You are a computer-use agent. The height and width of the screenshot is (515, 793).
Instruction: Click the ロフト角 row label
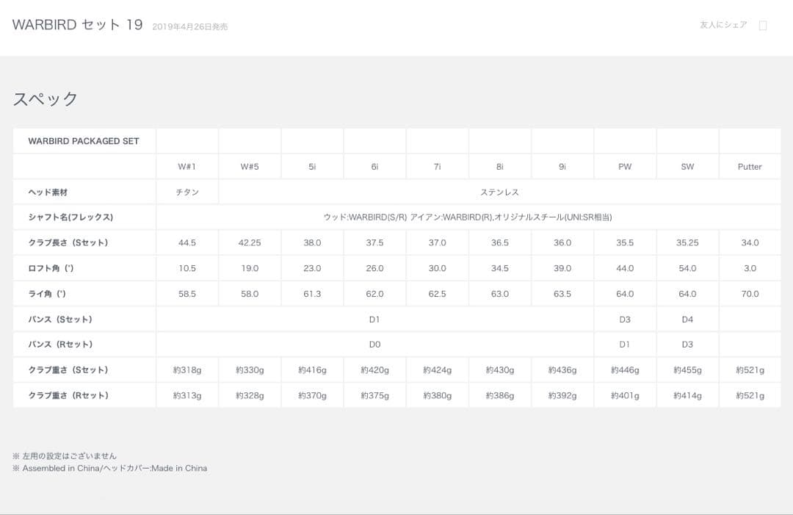pyautogui.click(x=84, y=268)
